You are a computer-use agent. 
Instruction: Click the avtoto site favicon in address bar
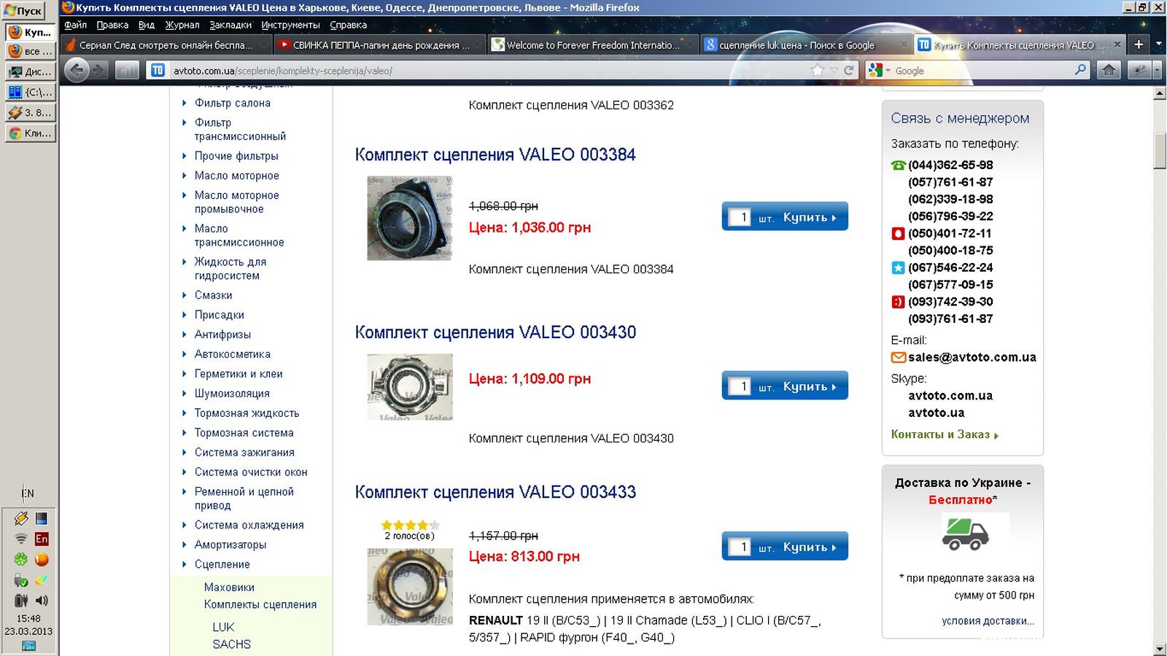tap(158, 70)
